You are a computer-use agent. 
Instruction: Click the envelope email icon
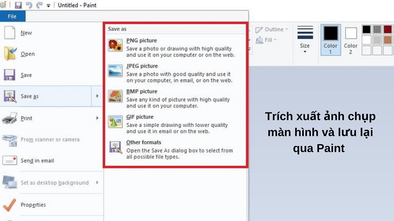(x=9, y=161)
